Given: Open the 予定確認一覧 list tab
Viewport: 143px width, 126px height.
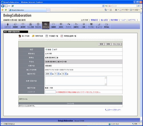Looking at the screenshot, I should (52, 36).
